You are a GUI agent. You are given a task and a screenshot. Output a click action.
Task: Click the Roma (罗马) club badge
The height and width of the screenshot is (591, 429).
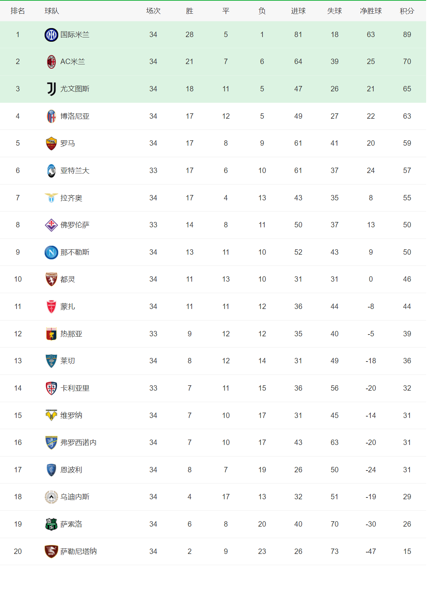(x=51, y=144)
